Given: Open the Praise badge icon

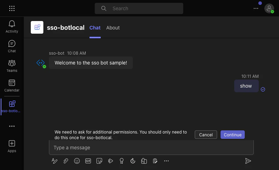Looking at the screenshot, I should 122,161.
